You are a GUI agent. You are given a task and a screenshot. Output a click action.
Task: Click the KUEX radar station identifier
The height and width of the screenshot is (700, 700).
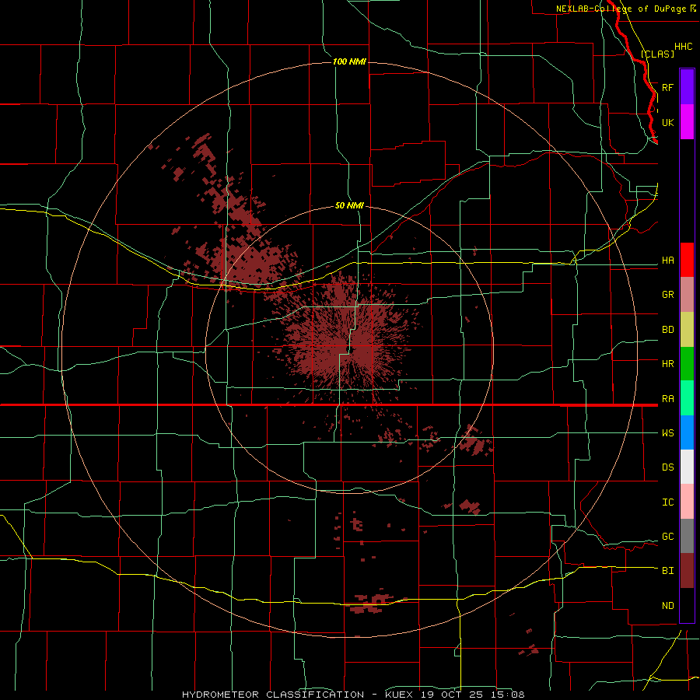pos(401,695)
